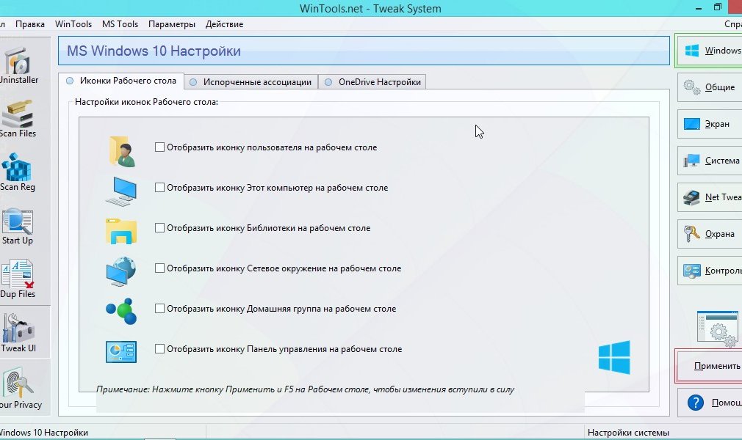Open the Система settings category

click(710, 161)
